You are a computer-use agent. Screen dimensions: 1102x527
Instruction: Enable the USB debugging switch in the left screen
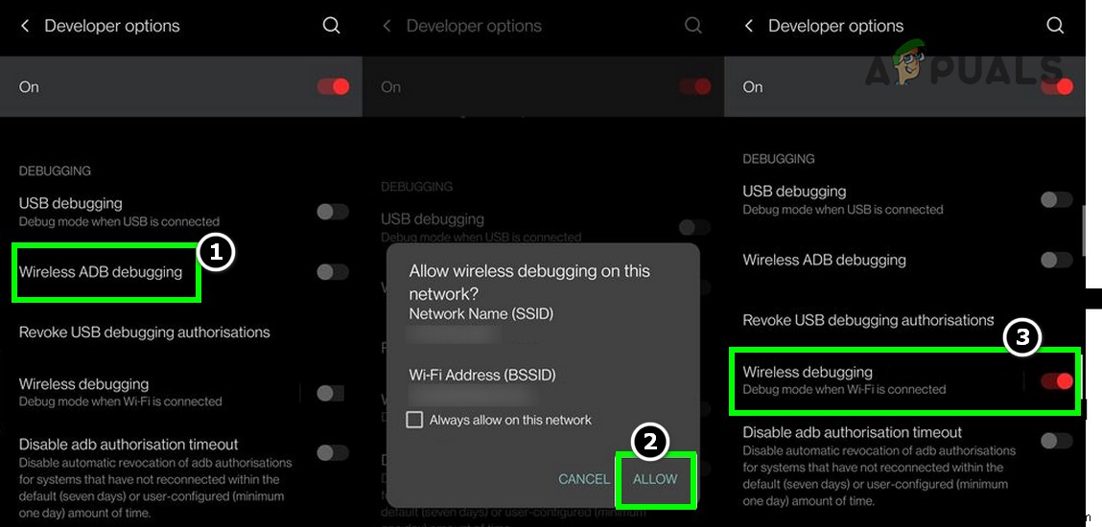pos(333,212)
